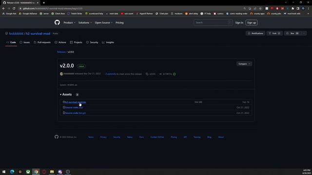The height and width of the screenshot is (175, 312).
Task: Reload the page
Action: [x=14, y=9]
